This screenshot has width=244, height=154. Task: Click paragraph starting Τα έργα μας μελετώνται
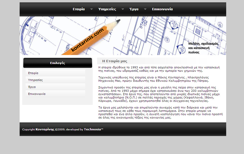click(x=161, y=112)
